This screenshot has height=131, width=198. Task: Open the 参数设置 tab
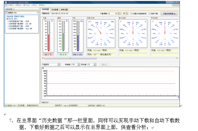[x=64, y=10]
